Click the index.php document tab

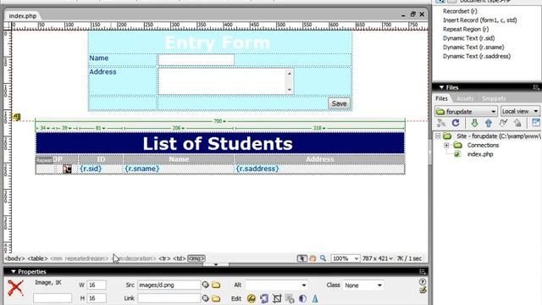coord(23,16)
